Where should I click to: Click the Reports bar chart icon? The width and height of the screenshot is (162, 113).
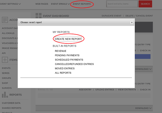click(x=5, y=95)
